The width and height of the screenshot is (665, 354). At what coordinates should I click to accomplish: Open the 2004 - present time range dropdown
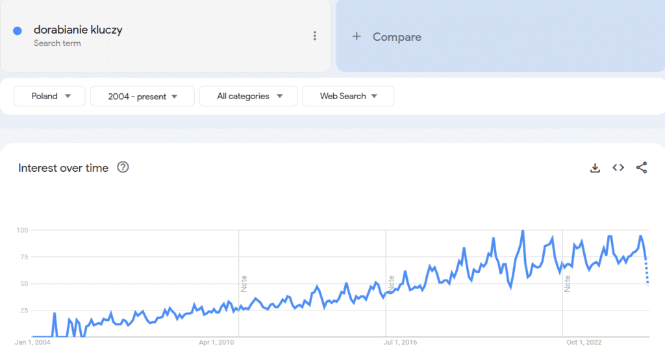click(x=142, y=97)
